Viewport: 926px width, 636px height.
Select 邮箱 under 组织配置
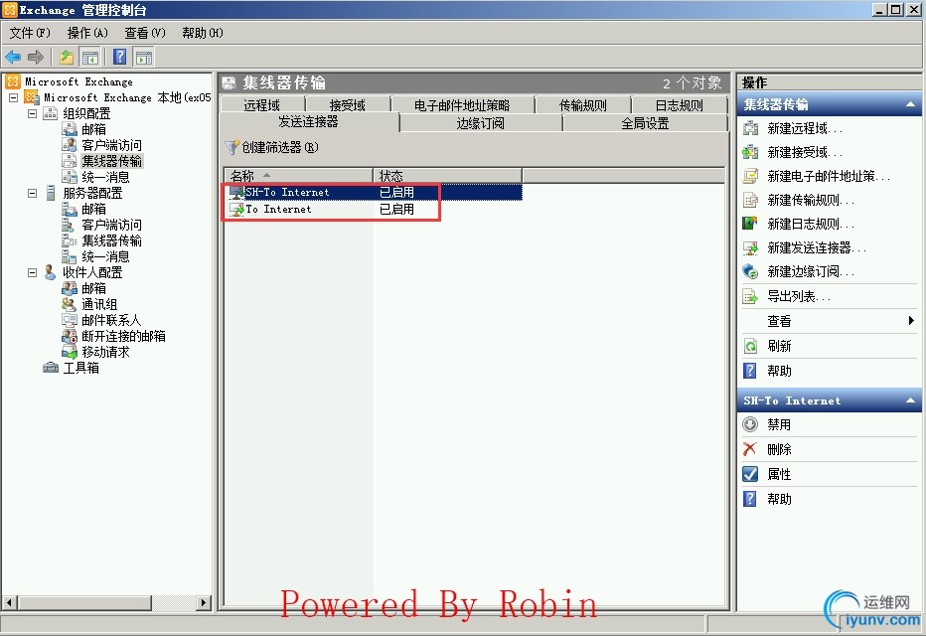point(94,129)
